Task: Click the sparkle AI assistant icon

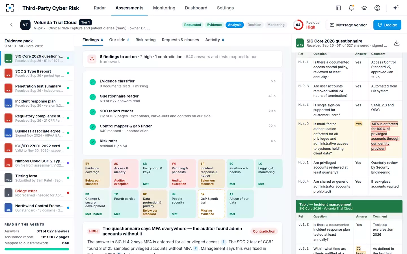Action: [396, 8]
